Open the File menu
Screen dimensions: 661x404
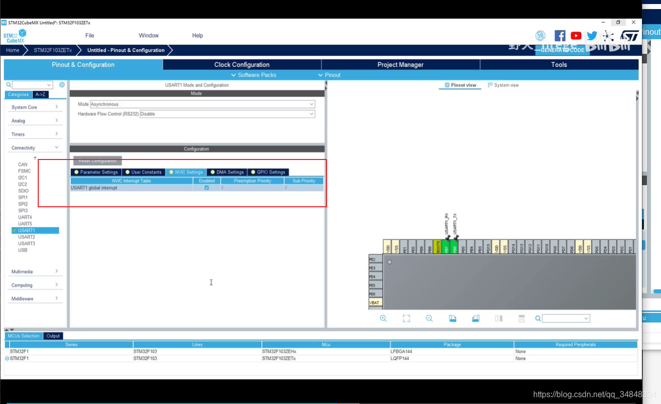click(x=90, y=36)
